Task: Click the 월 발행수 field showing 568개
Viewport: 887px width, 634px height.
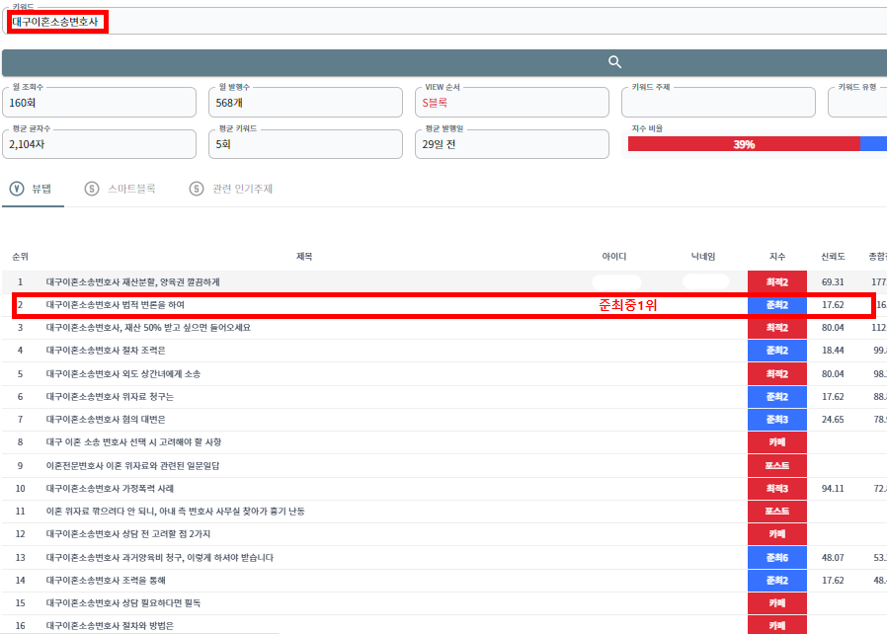Action: coord(306,103)
